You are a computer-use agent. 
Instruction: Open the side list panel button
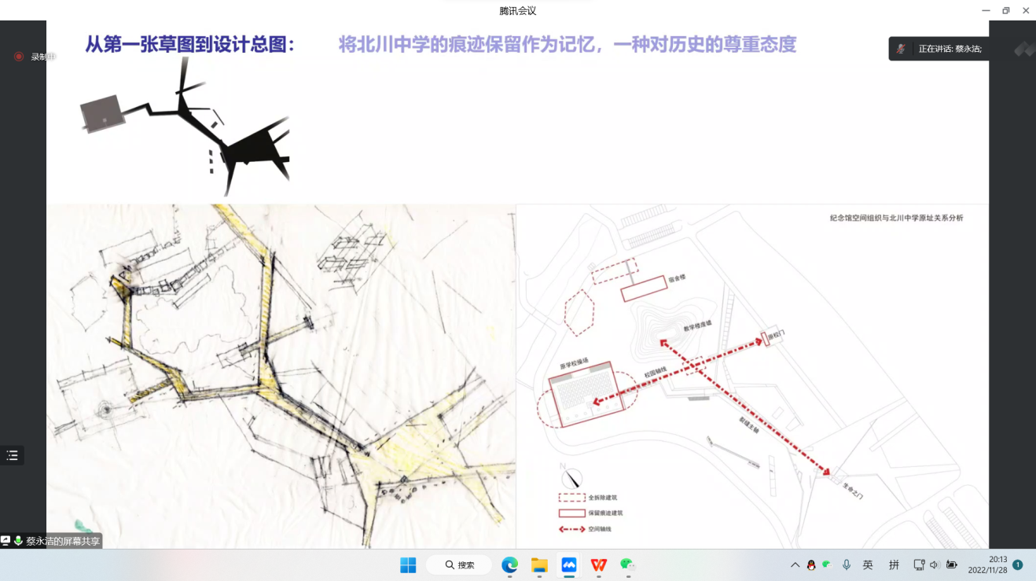click(12, 455)
